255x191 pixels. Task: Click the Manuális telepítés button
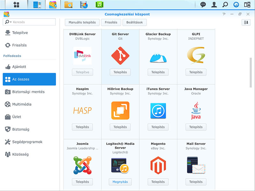(x=82, y=22)
